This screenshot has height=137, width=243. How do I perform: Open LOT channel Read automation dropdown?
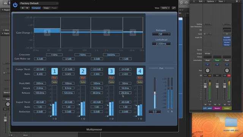[208, 60]
